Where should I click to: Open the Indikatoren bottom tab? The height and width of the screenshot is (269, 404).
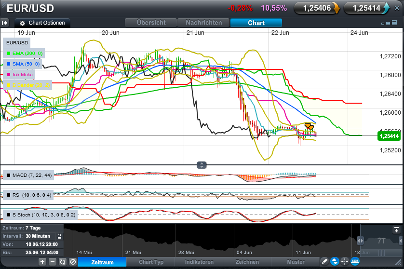click(x=199, y=262)
